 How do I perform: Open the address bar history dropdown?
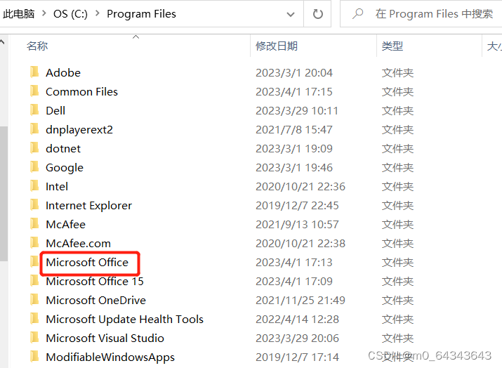tap(291, 15)
